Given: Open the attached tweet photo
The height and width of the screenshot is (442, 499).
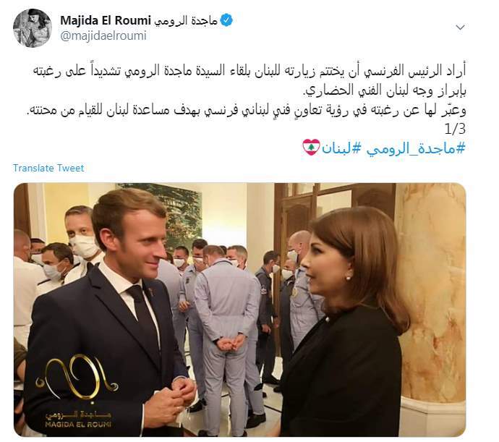Looking at the screenshot, I should 239,310.
